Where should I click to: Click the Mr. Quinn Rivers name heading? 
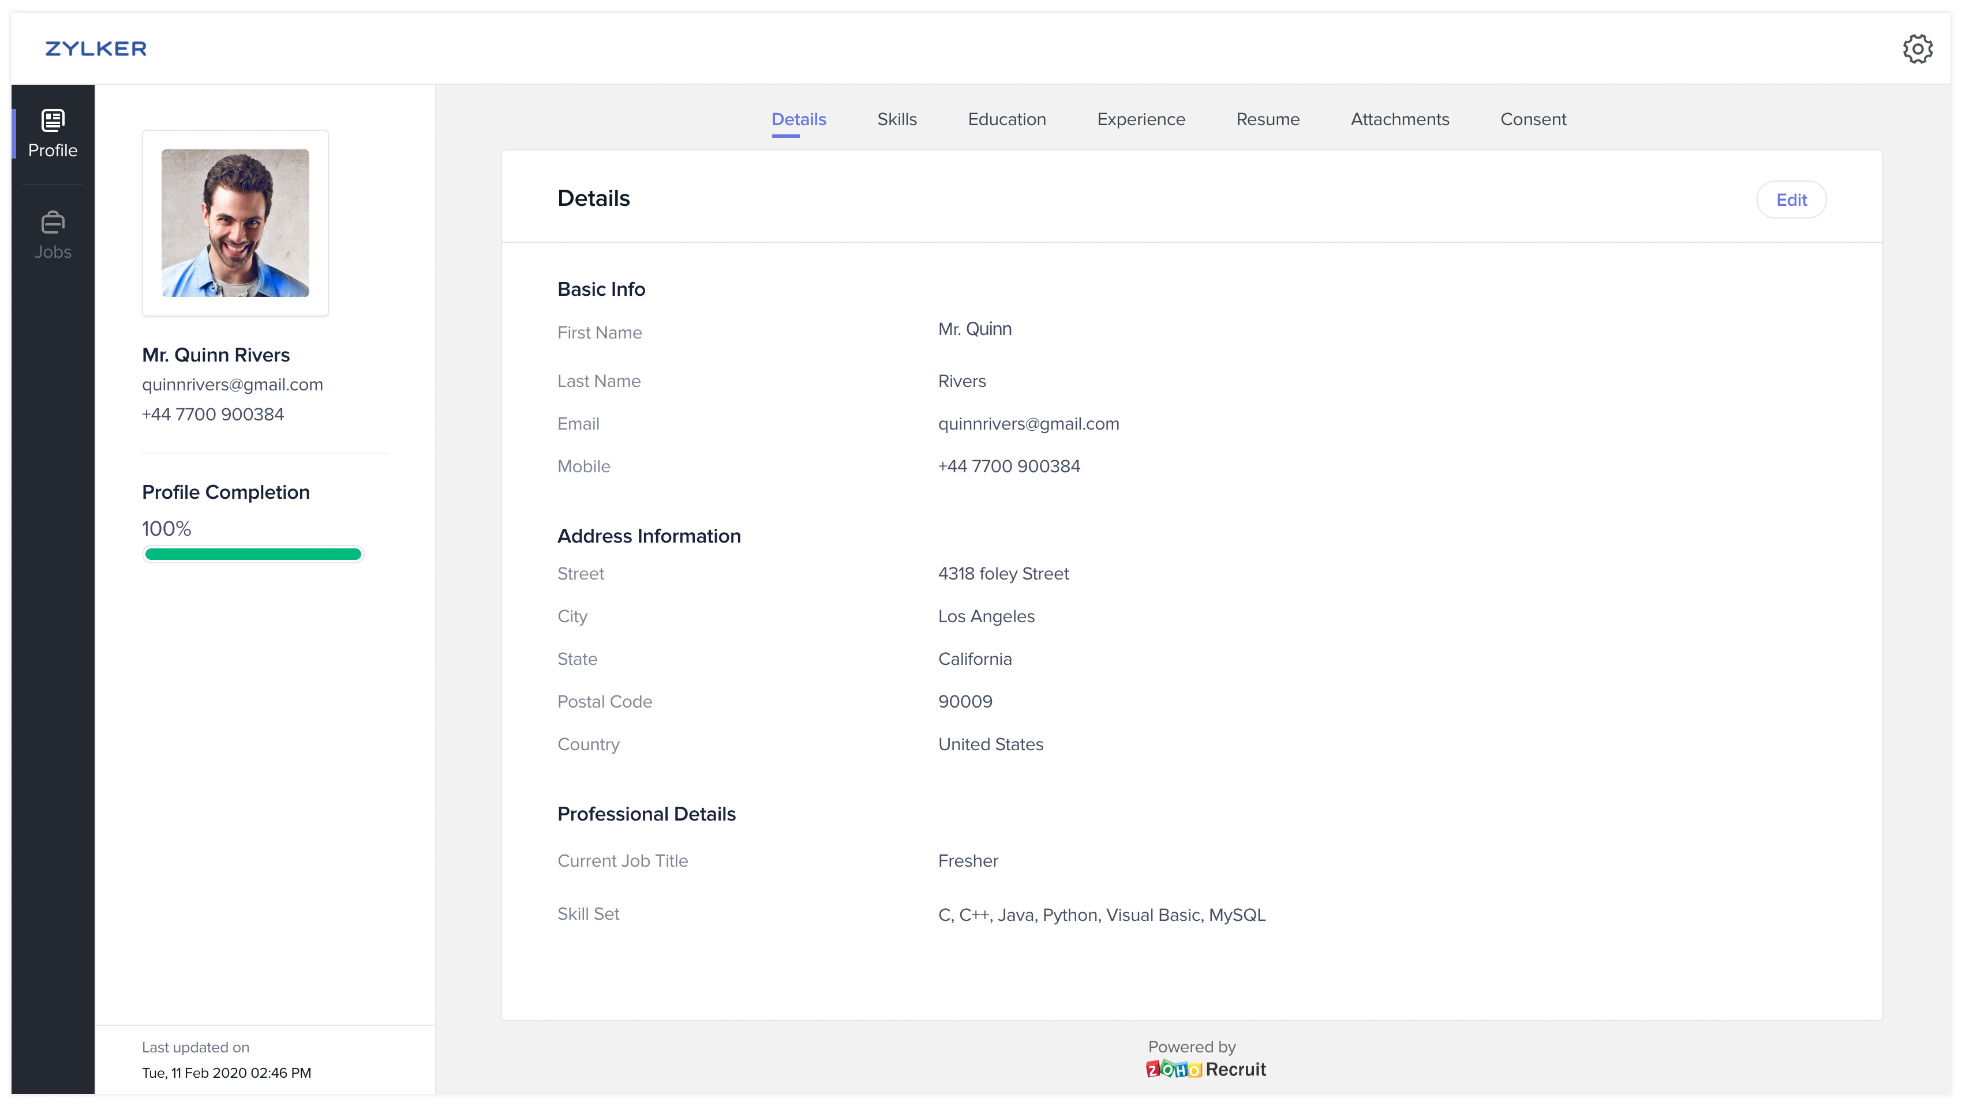pyautogui.click(x=216, y=355)
